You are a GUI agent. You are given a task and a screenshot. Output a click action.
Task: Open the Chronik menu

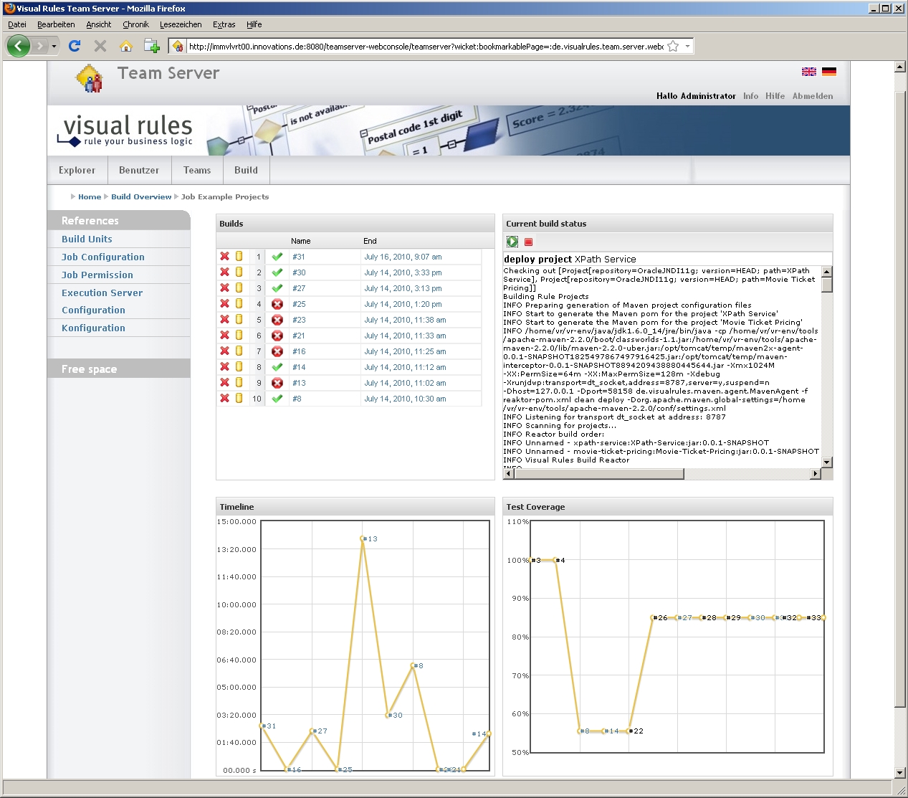135,24
